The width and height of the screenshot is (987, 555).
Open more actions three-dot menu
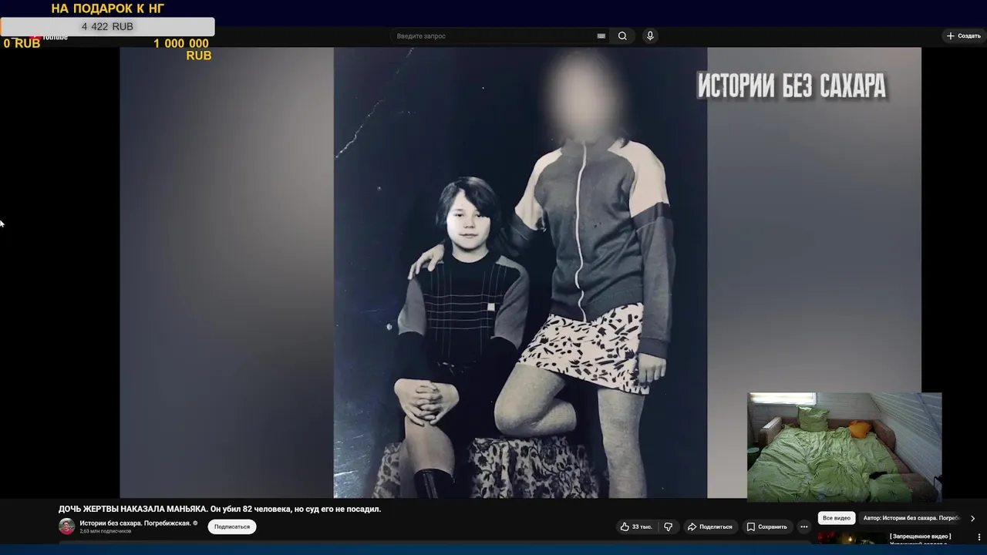[x=803, y=526]
